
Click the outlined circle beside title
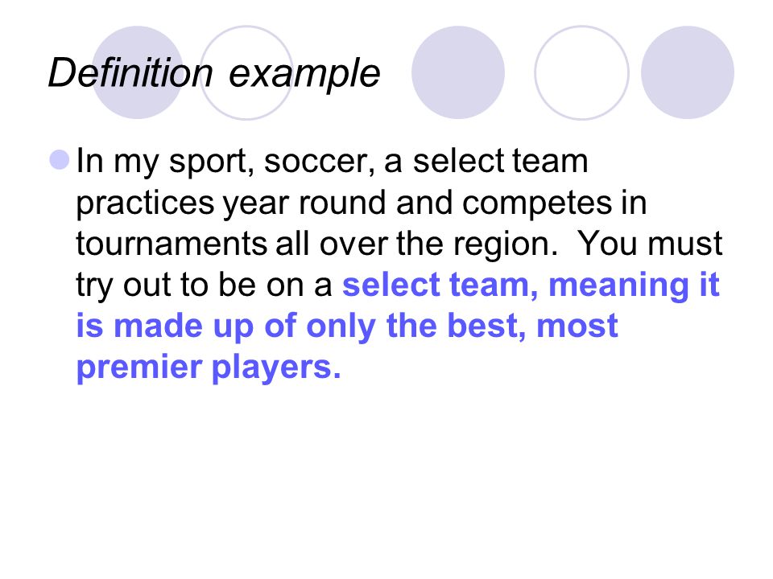[x=246, y=72]
